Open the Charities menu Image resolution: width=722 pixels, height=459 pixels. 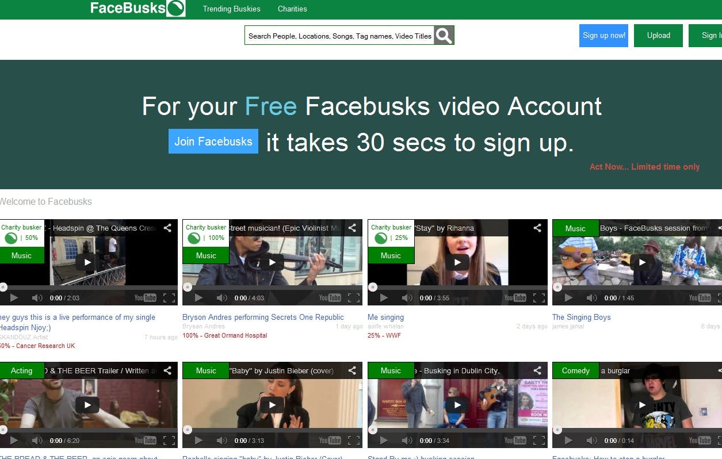[292, 9]
